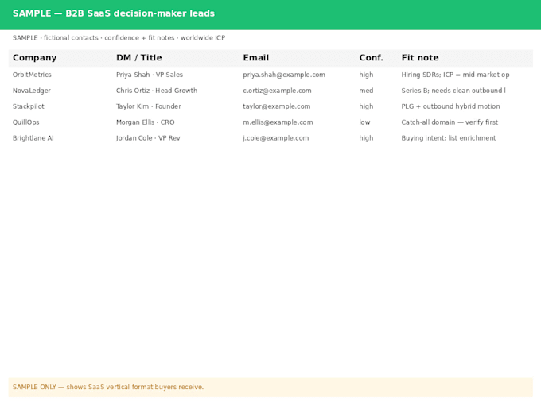Click the QuillOps company cell
Image resolution: width=541 pixels, height=405 pixels.
[26, 122]
